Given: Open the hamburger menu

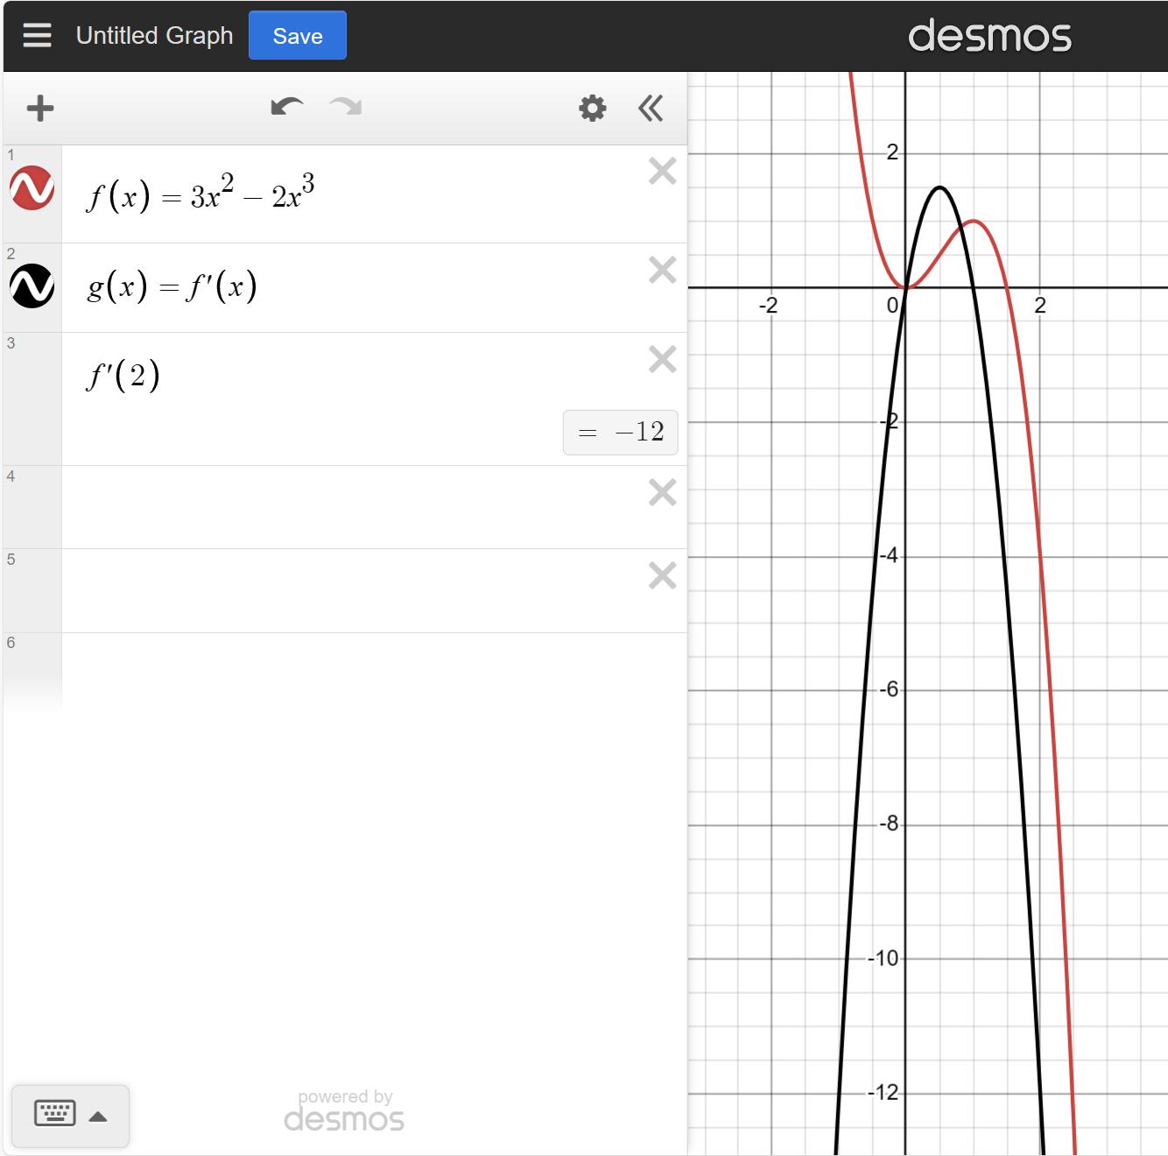Looking at the screenshot, I should point(37,36).
